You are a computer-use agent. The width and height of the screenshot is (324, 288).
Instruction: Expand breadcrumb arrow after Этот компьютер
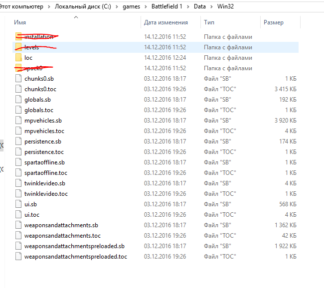click(x=49, y=7)
